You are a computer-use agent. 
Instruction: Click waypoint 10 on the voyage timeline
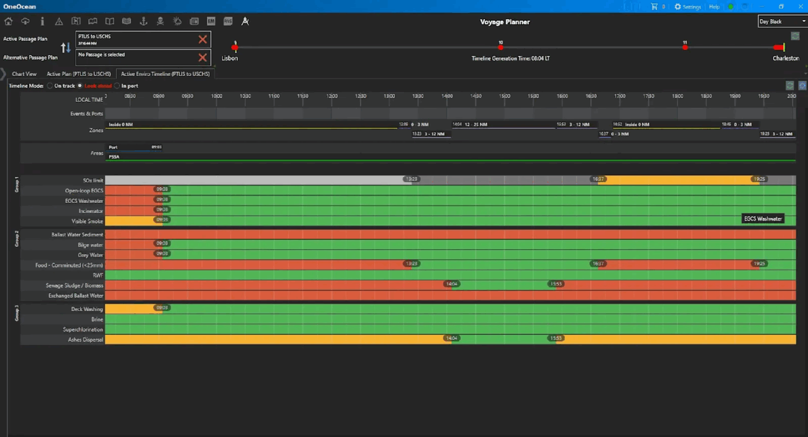501,48
